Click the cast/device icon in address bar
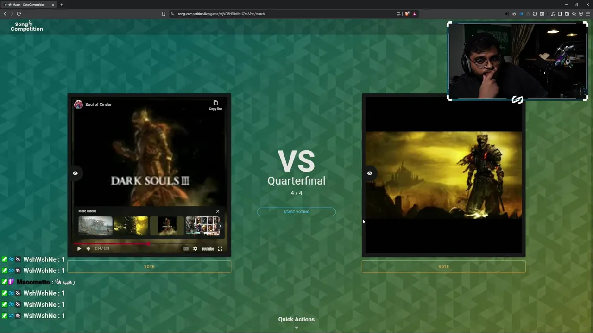This screenshot has height=333, width=593. (398, 14)
